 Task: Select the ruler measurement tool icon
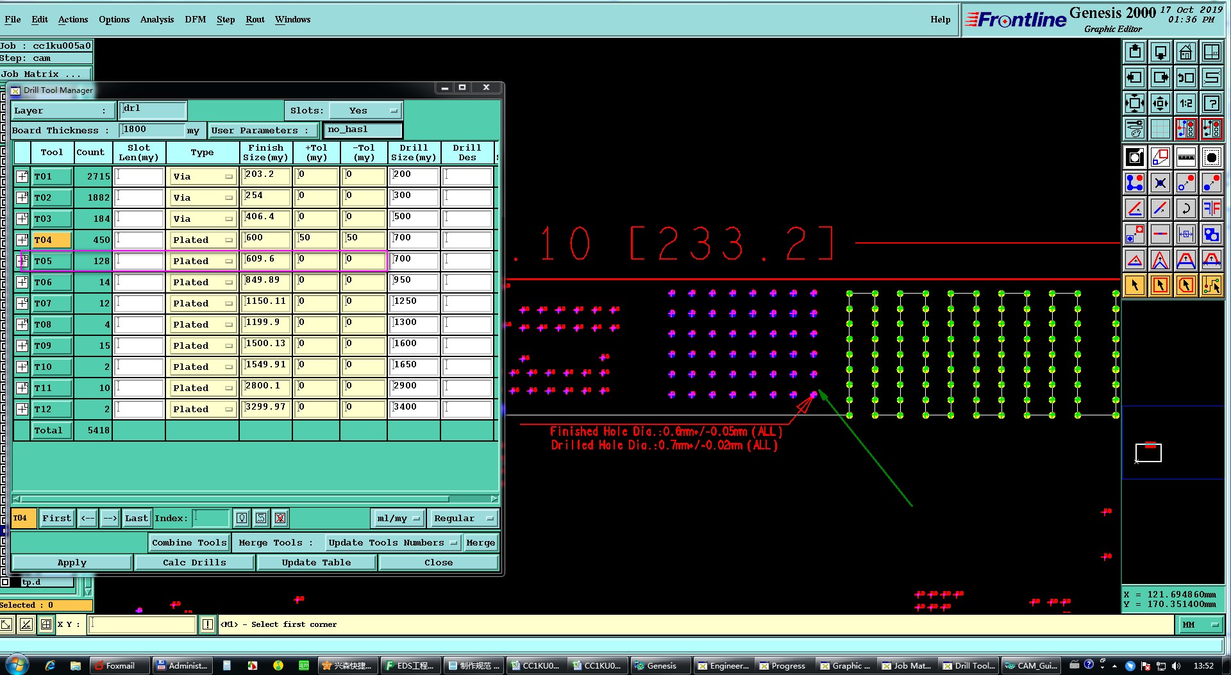pos(1185,157)
